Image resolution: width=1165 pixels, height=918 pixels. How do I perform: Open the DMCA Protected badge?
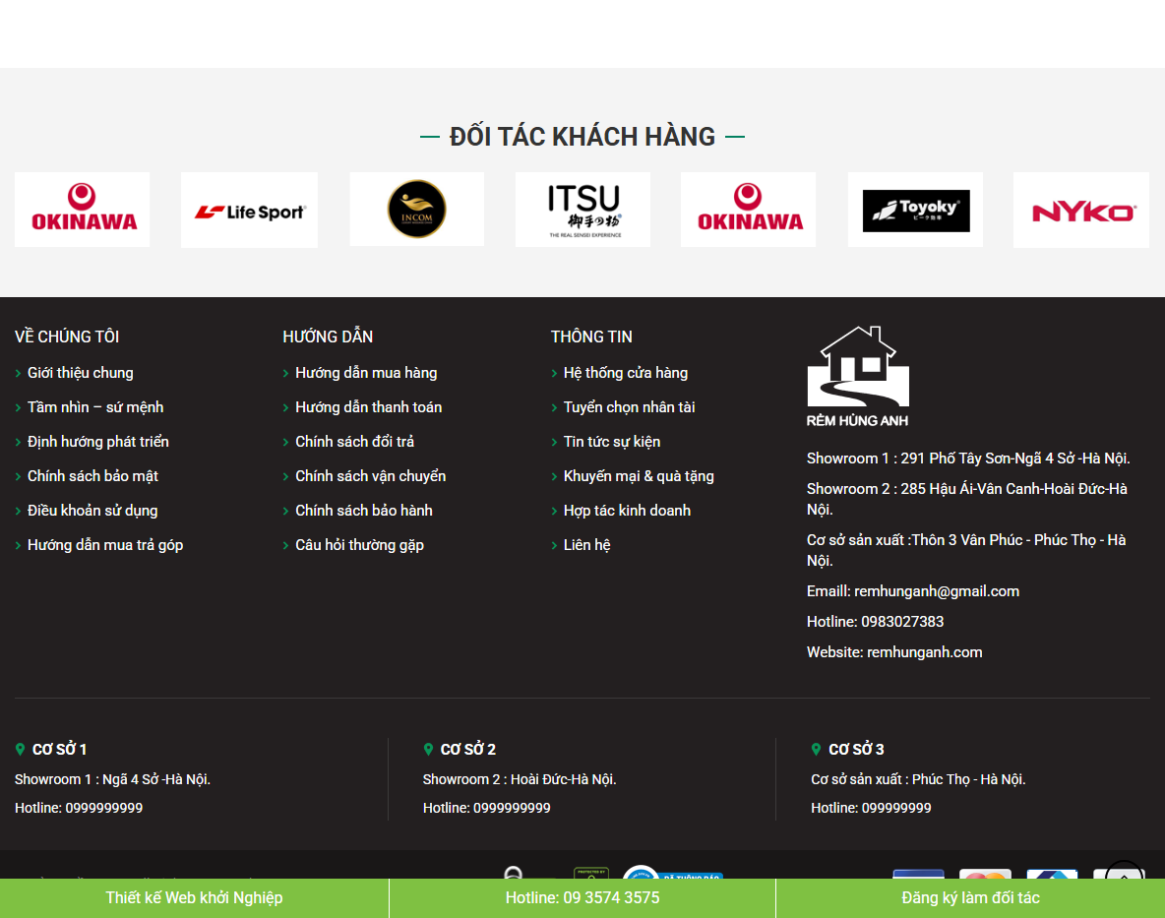point(589,876)
